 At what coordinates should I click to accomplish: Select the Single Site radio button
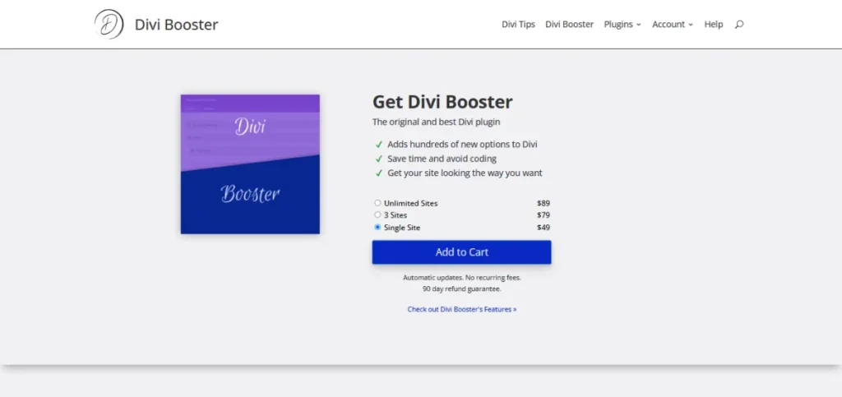click(x=377, y=227)
